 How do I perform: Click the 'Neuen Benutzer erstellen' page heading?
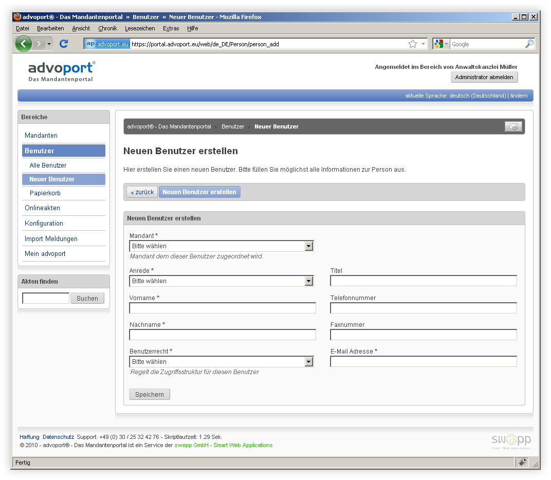click(x=180, y=151)
